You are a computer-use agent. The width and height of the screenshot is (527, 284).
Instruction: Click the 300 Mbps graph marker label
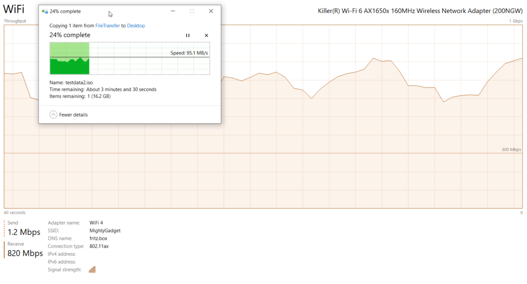point(512,149)
